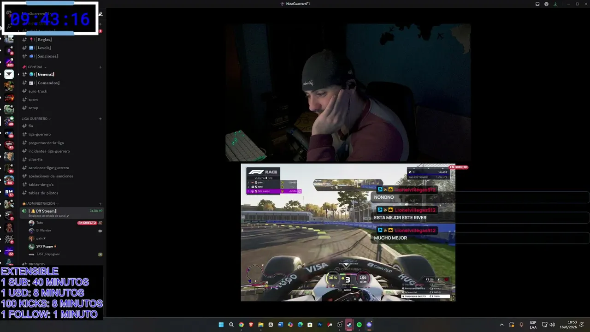Edit the Off Stream channel status pencil

tap(68, 216)
